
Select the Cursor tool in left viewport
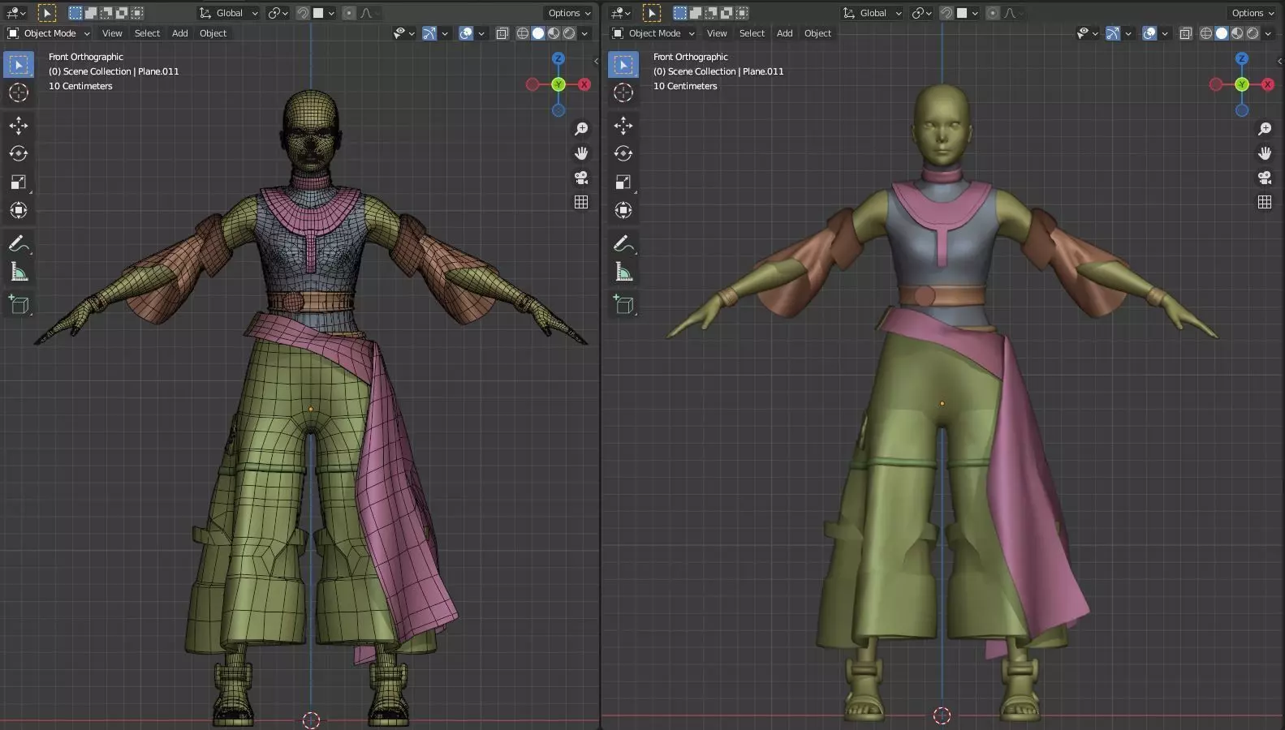click(x=18, y=92)
